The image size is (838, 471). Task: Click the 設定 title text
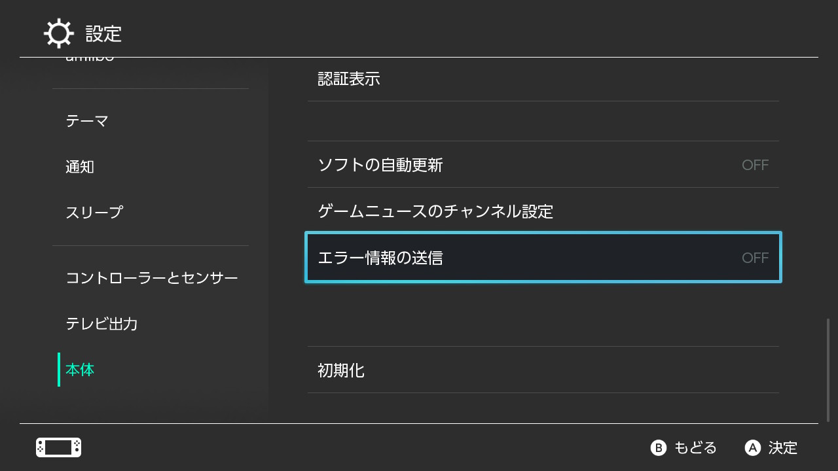(103, 33)
